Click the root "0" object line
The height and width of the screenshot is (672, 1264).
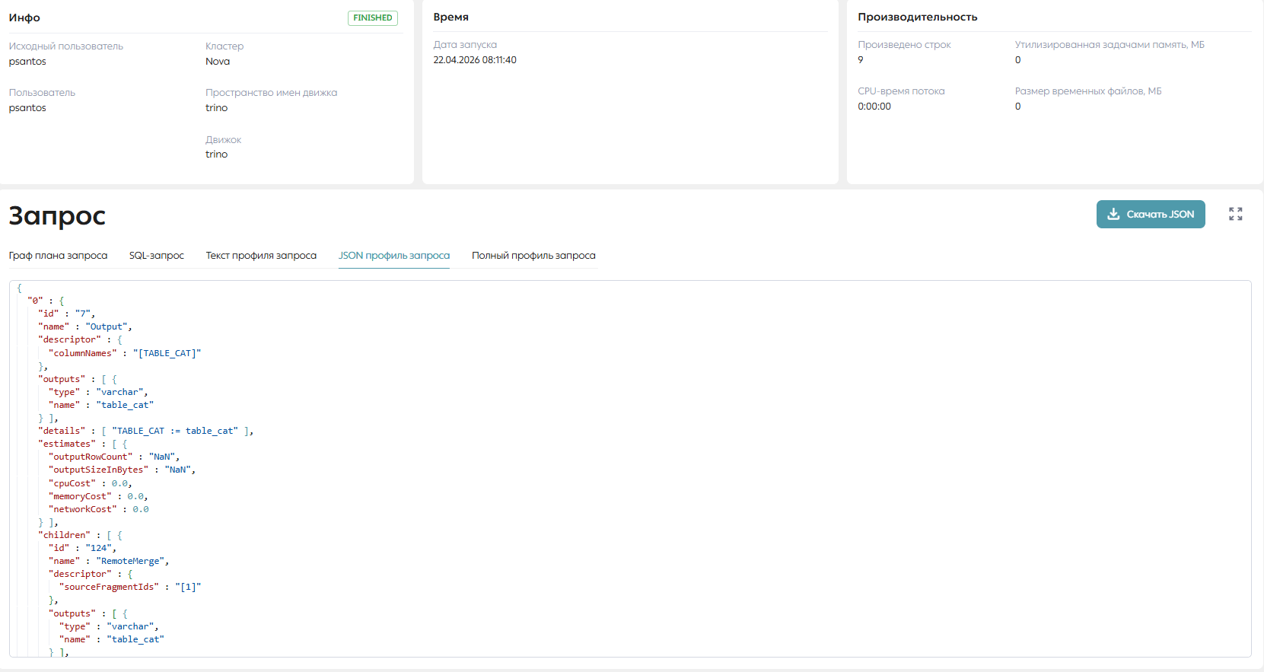click(46, 301)
